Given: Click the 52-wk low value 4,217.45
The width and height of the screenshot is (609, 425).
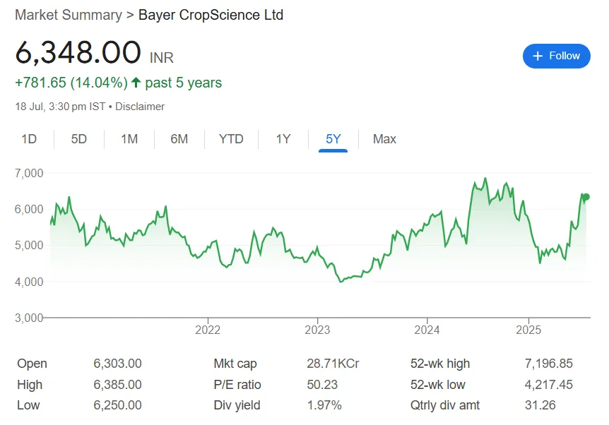Looking at the screenshot, I should [549, 385].
